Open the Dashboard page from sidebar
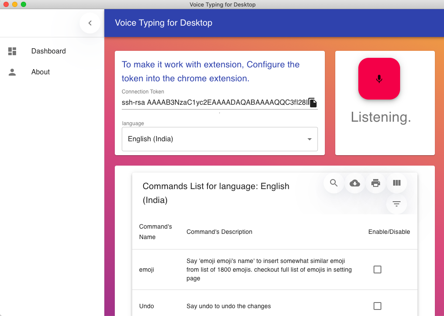Viewport: 444px width, 316px height. (x=52, y=51)
